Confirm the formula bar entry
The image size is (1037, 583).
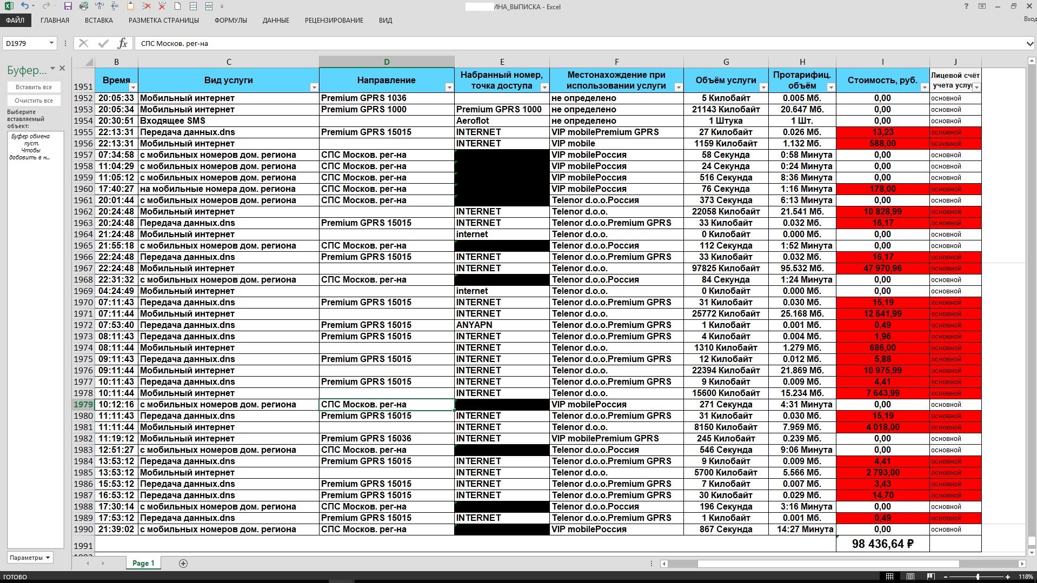[x=103, y=43]
